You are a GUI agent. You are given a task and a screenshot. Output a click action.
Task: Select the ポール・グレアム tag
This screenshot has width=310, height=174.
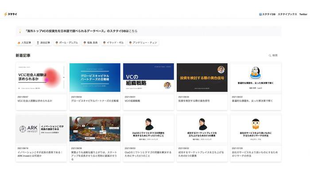(x=67, y=43)
